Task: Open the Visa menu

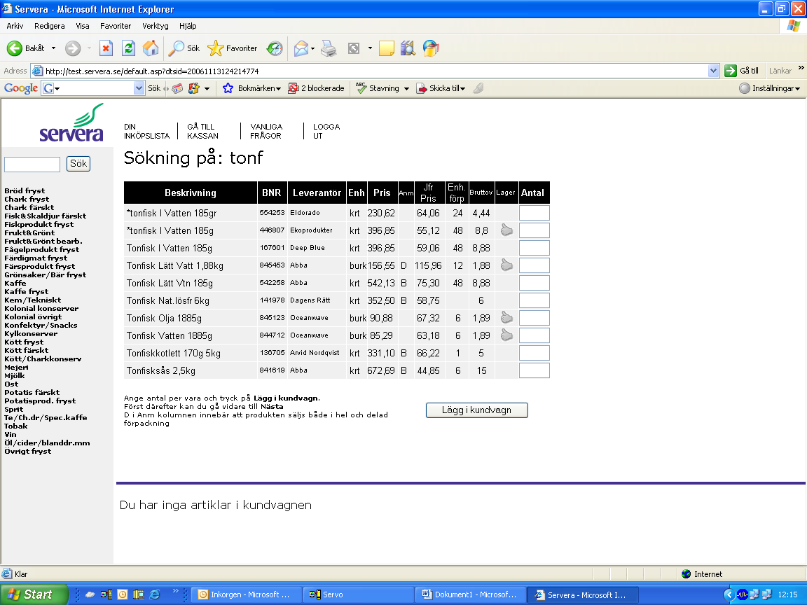Action: [x=83, y=26]
